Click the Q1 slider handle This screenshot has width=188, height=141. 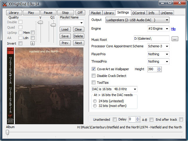(53, 25)
